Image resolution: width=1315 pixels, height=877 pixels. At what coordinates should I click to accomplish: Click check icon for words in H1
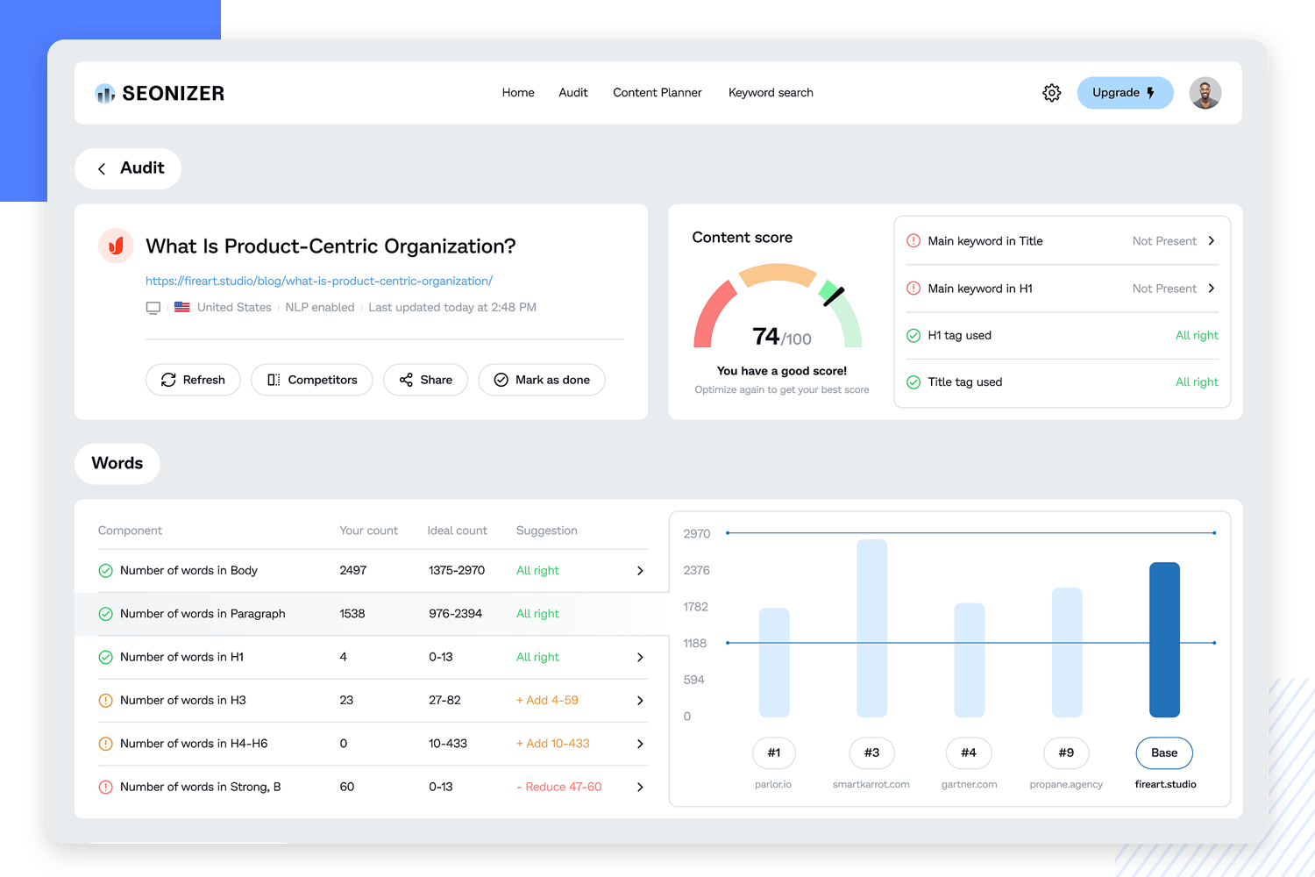(x=105, y=658)
